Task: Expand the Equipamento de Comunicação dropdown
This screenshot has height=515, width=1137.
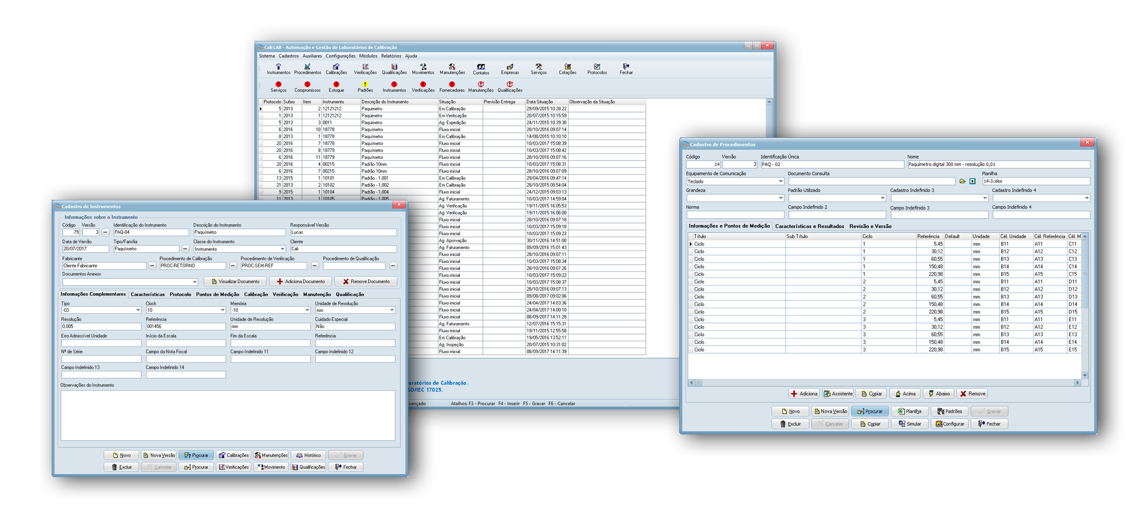Action: point(780,182)
